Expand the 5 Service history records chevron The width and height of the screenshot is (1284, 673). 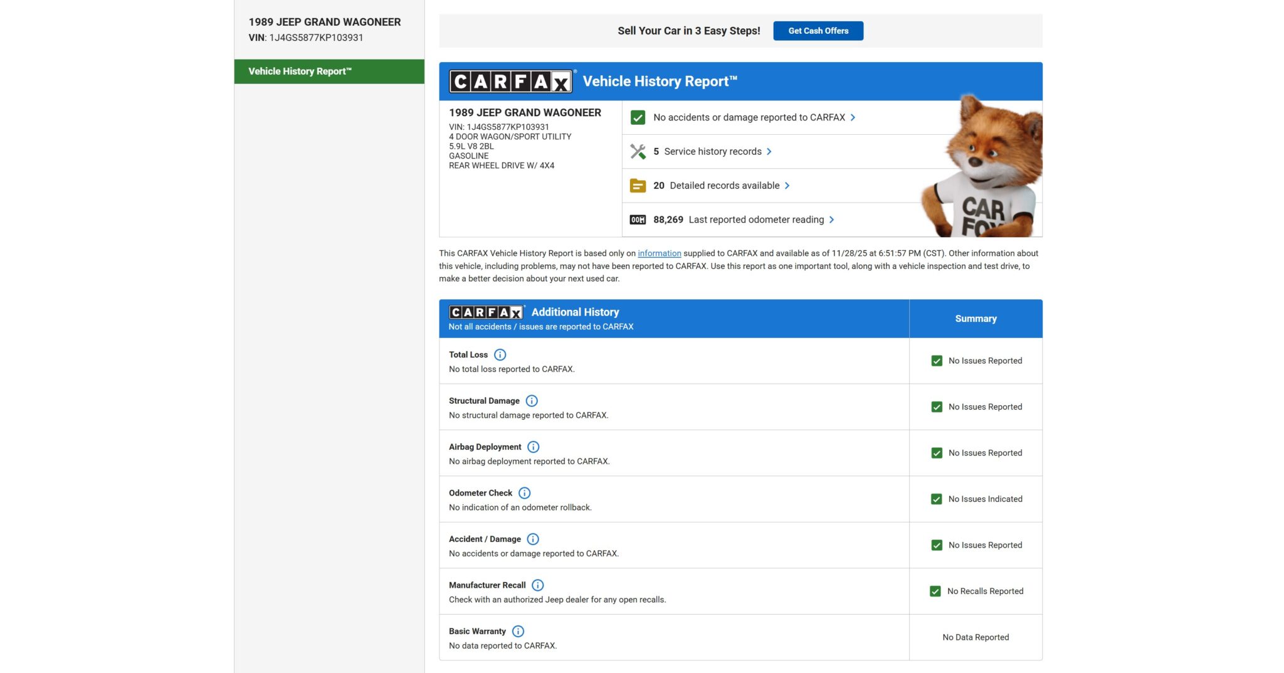tap(769, 152)
